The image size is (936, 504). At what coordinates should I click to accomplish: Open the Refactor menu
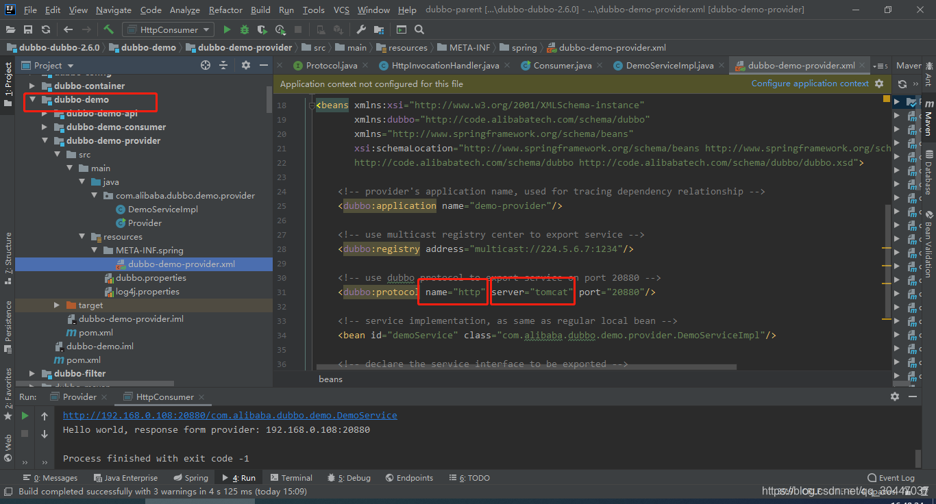coord(225,10)
